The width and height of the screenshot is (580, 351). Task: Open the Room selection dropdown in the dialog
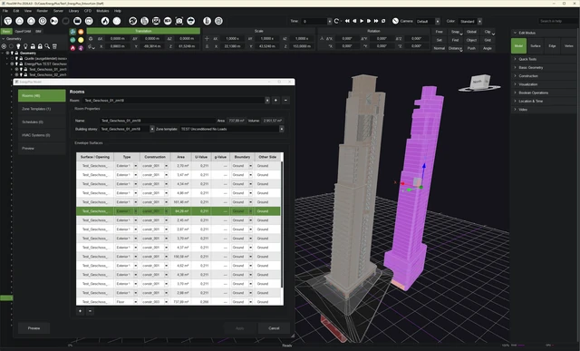tap(267, 101)
